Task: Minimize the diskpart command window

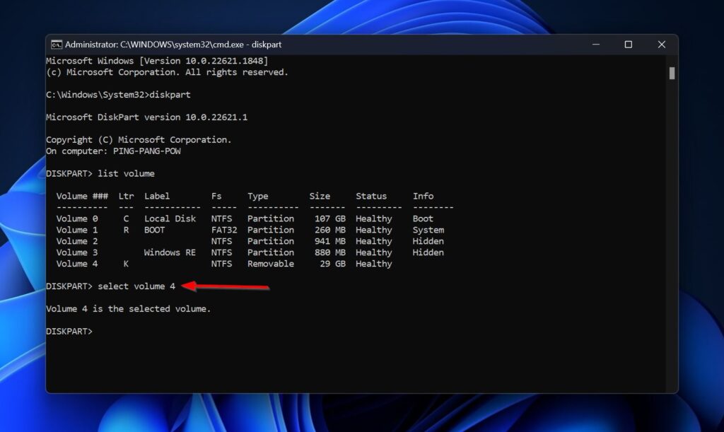Action: (x=595, y=45)
